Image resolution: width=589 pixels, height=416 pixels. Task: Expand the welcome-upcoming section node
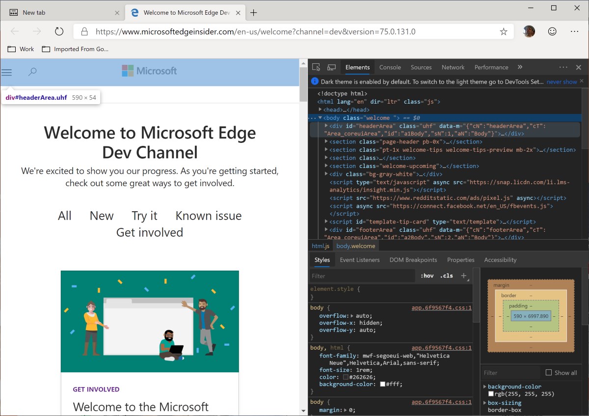click(326, 166)
